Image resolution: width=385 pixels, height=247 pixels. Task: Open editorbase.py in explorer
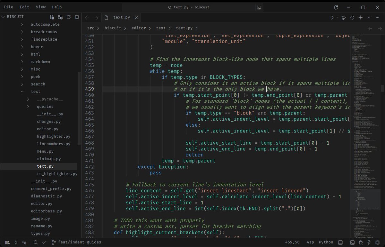[x=46, y=211]
